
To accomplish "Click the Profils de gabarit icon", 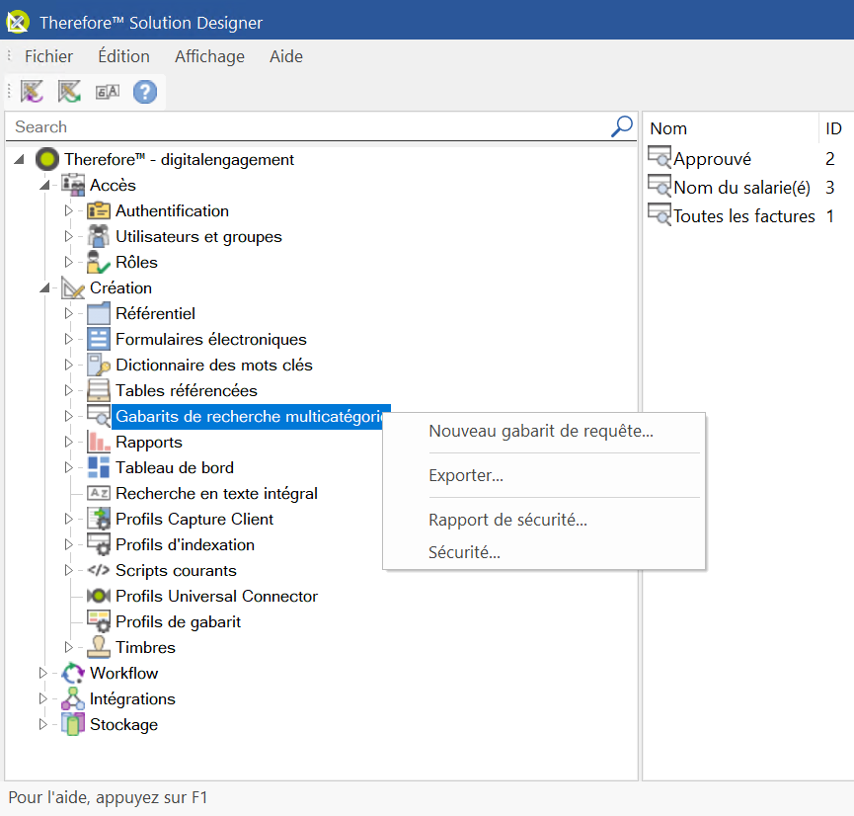I will coord(99,621).
